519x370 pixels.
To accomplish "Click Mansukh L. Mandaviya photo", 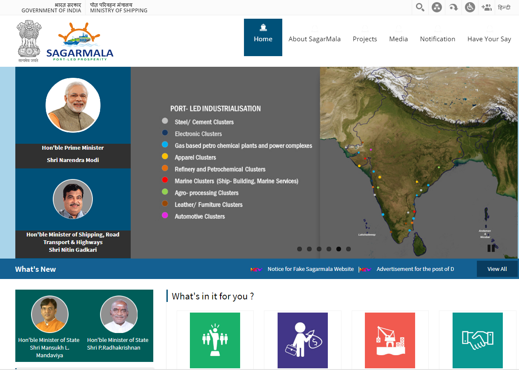I will tap(50, 315).
